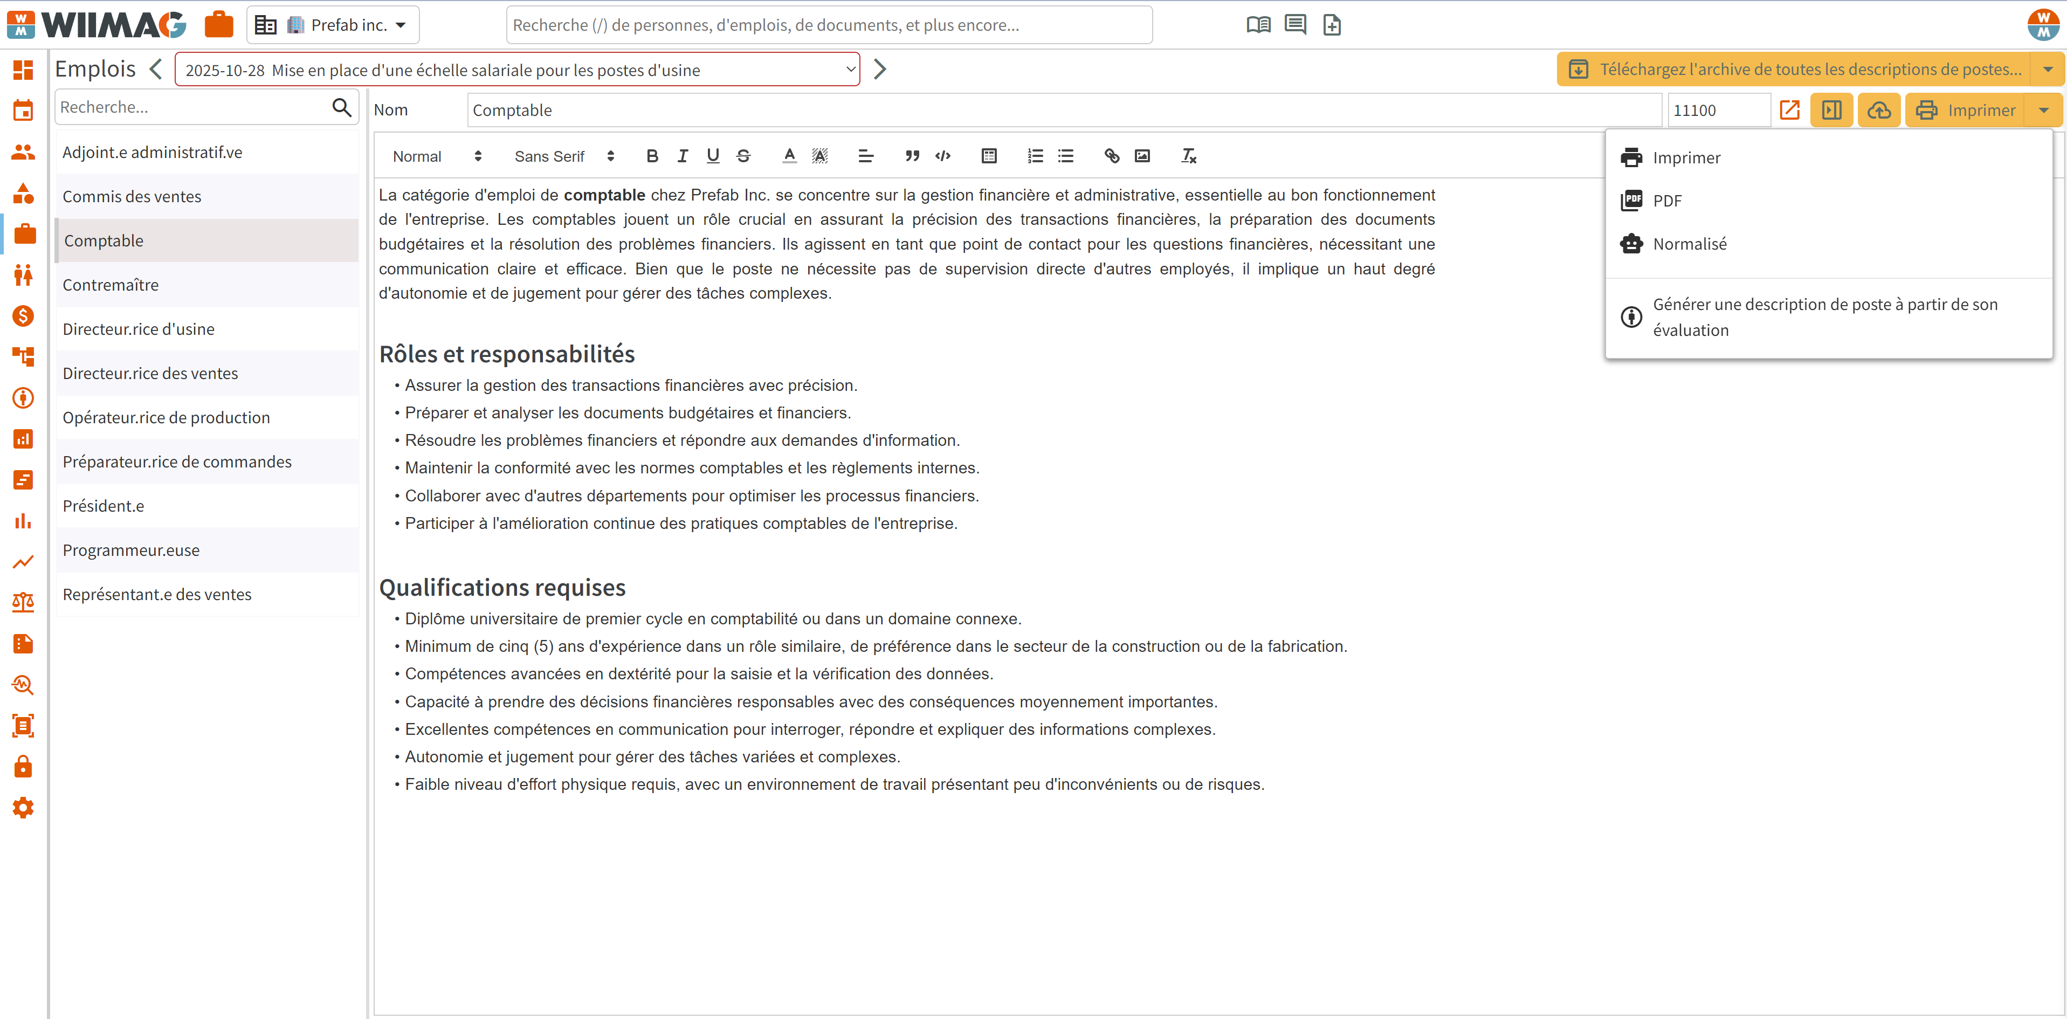Open the Normal paragraph style dropdown

coord(437,156)
